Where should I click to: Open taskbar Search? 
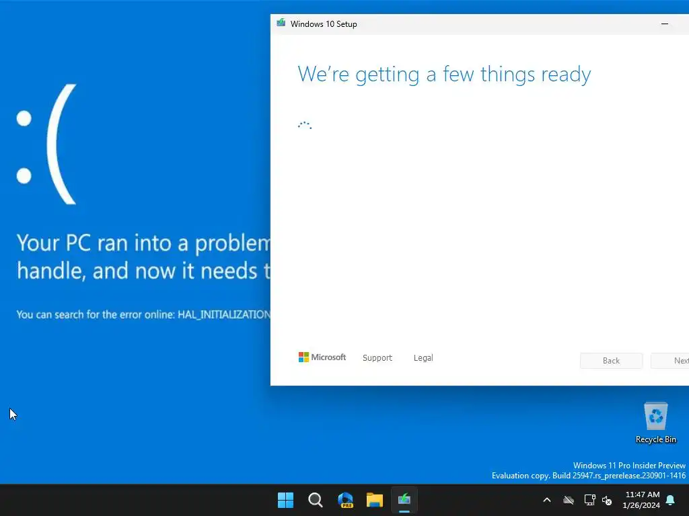point(315,500)
